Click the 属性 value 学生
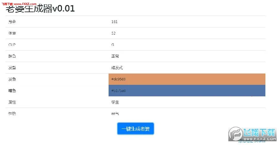The width and height of the screenshot is (280, 145). tap(115, 102)
